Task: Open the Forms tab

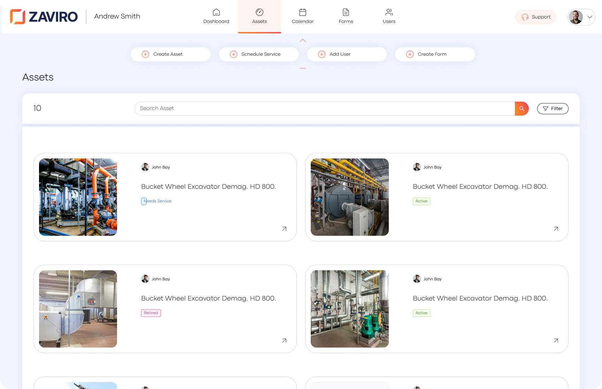Action: pos(346,16)
